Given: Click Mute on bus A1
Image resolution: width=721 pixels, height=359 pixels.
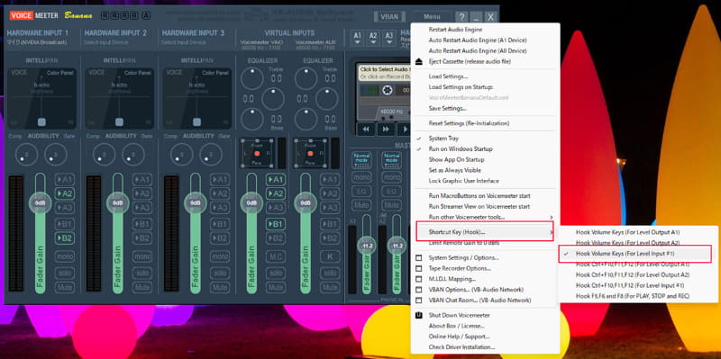Looking at the screenshot, I should (362, 205).
